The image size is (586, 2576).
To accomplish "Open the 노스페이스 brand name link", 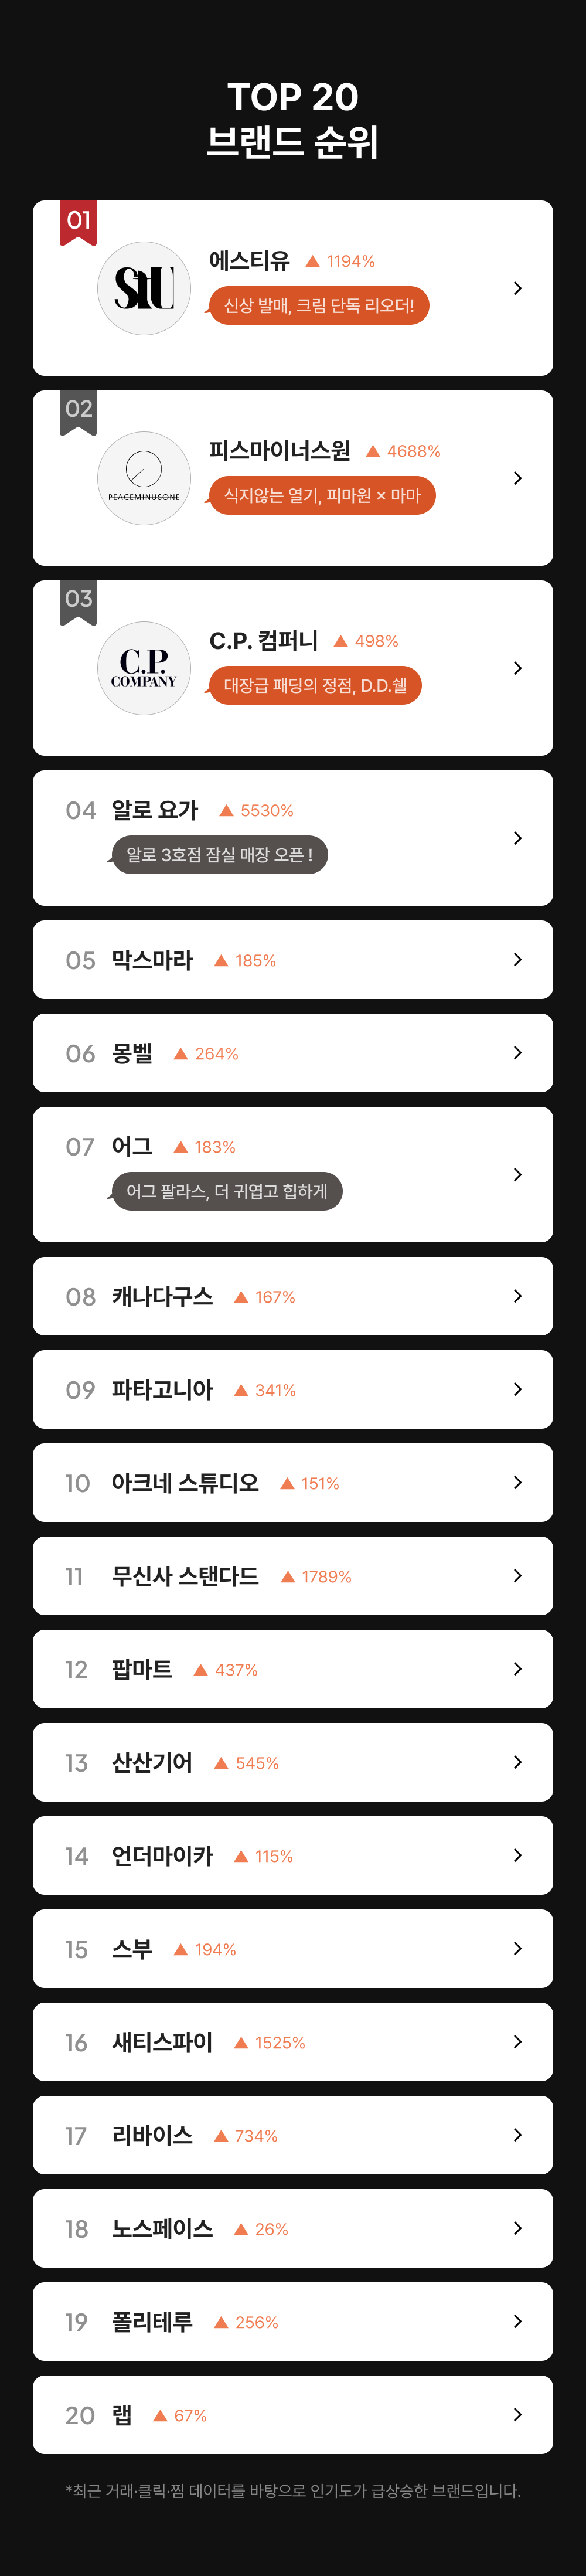I will click(x=162, y=2228).
